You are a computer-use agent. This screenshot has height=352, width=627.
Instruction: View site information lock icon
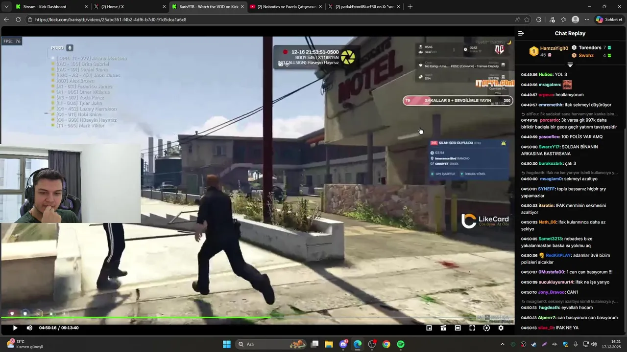pos(30,20)
